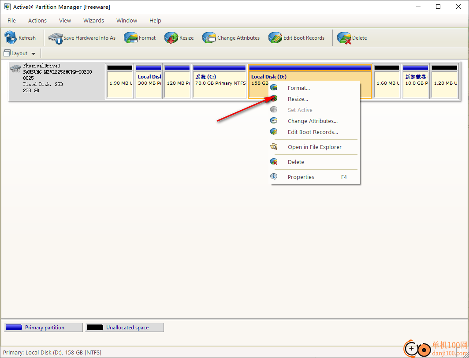This screenshot has height=358, width=469.
Task: Click the Change Attributes icon in context menu
Action: 274,121
